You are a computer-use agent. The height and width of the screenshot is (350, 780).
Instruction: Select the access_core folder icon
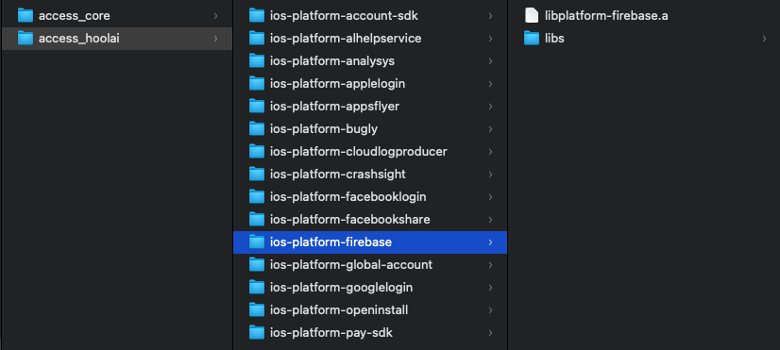[25, 16]
